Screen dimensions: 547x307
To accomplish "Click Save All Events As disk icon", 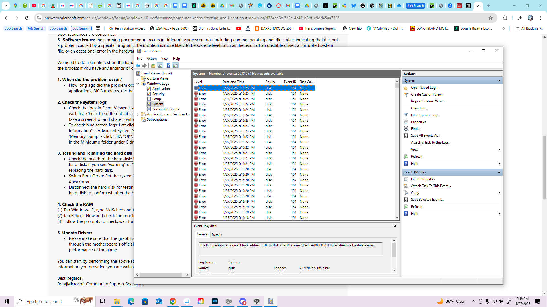I will tap(406, 136).
